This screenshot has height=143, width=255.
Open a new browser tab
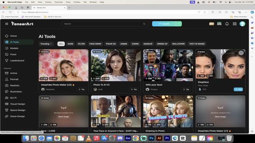pos(69,8)
